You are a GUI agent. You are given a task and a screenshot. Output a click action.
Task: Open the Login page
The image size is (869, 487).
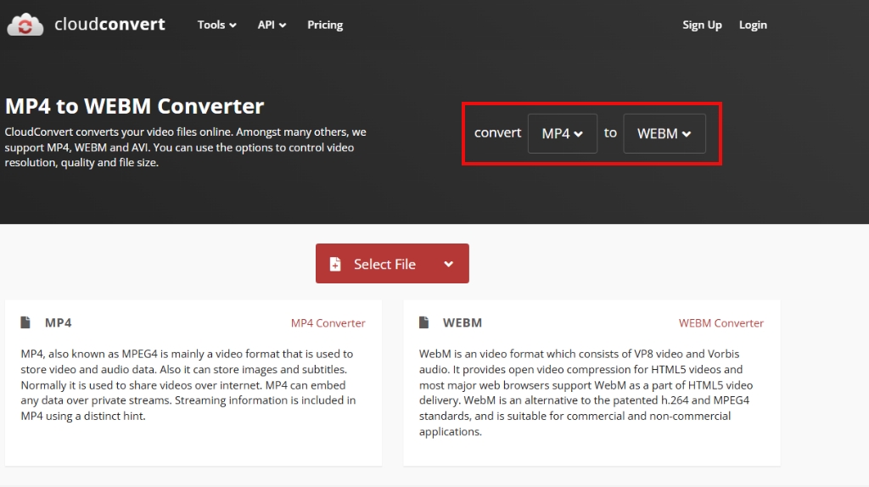coord(753,25)
